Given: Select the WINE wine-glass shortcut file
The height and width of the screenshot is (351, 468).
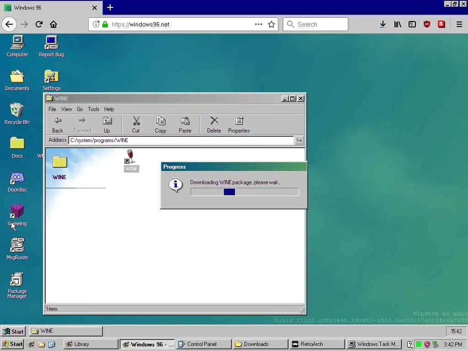Looking at the screenshot, I should pyautogui.click(x=131, y=160).
